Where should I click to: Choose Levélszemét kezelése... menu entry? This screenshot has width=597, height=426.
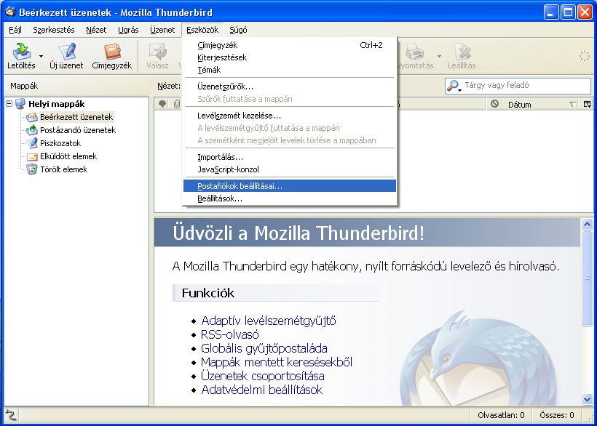click(290, 116)
